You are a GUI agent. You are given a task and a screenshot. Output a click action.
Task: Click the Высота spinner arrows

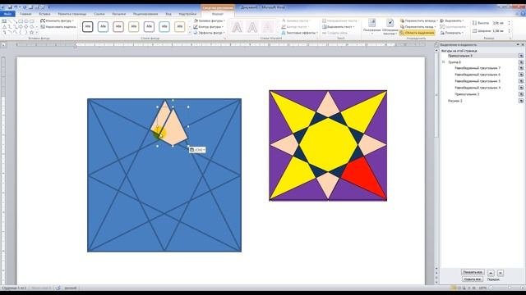click(x=510, y=23)
